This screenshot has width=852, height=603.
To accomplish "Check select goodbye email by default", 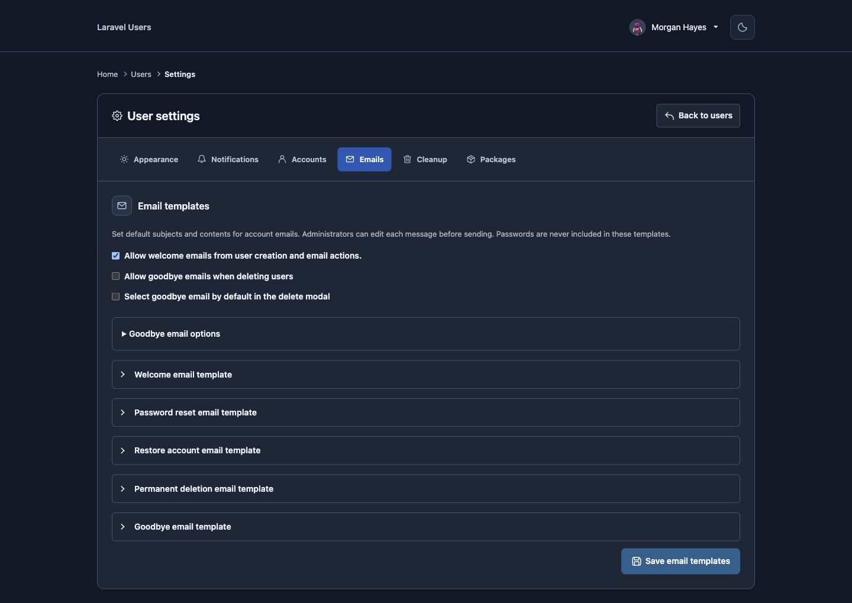I will point(116,296).
